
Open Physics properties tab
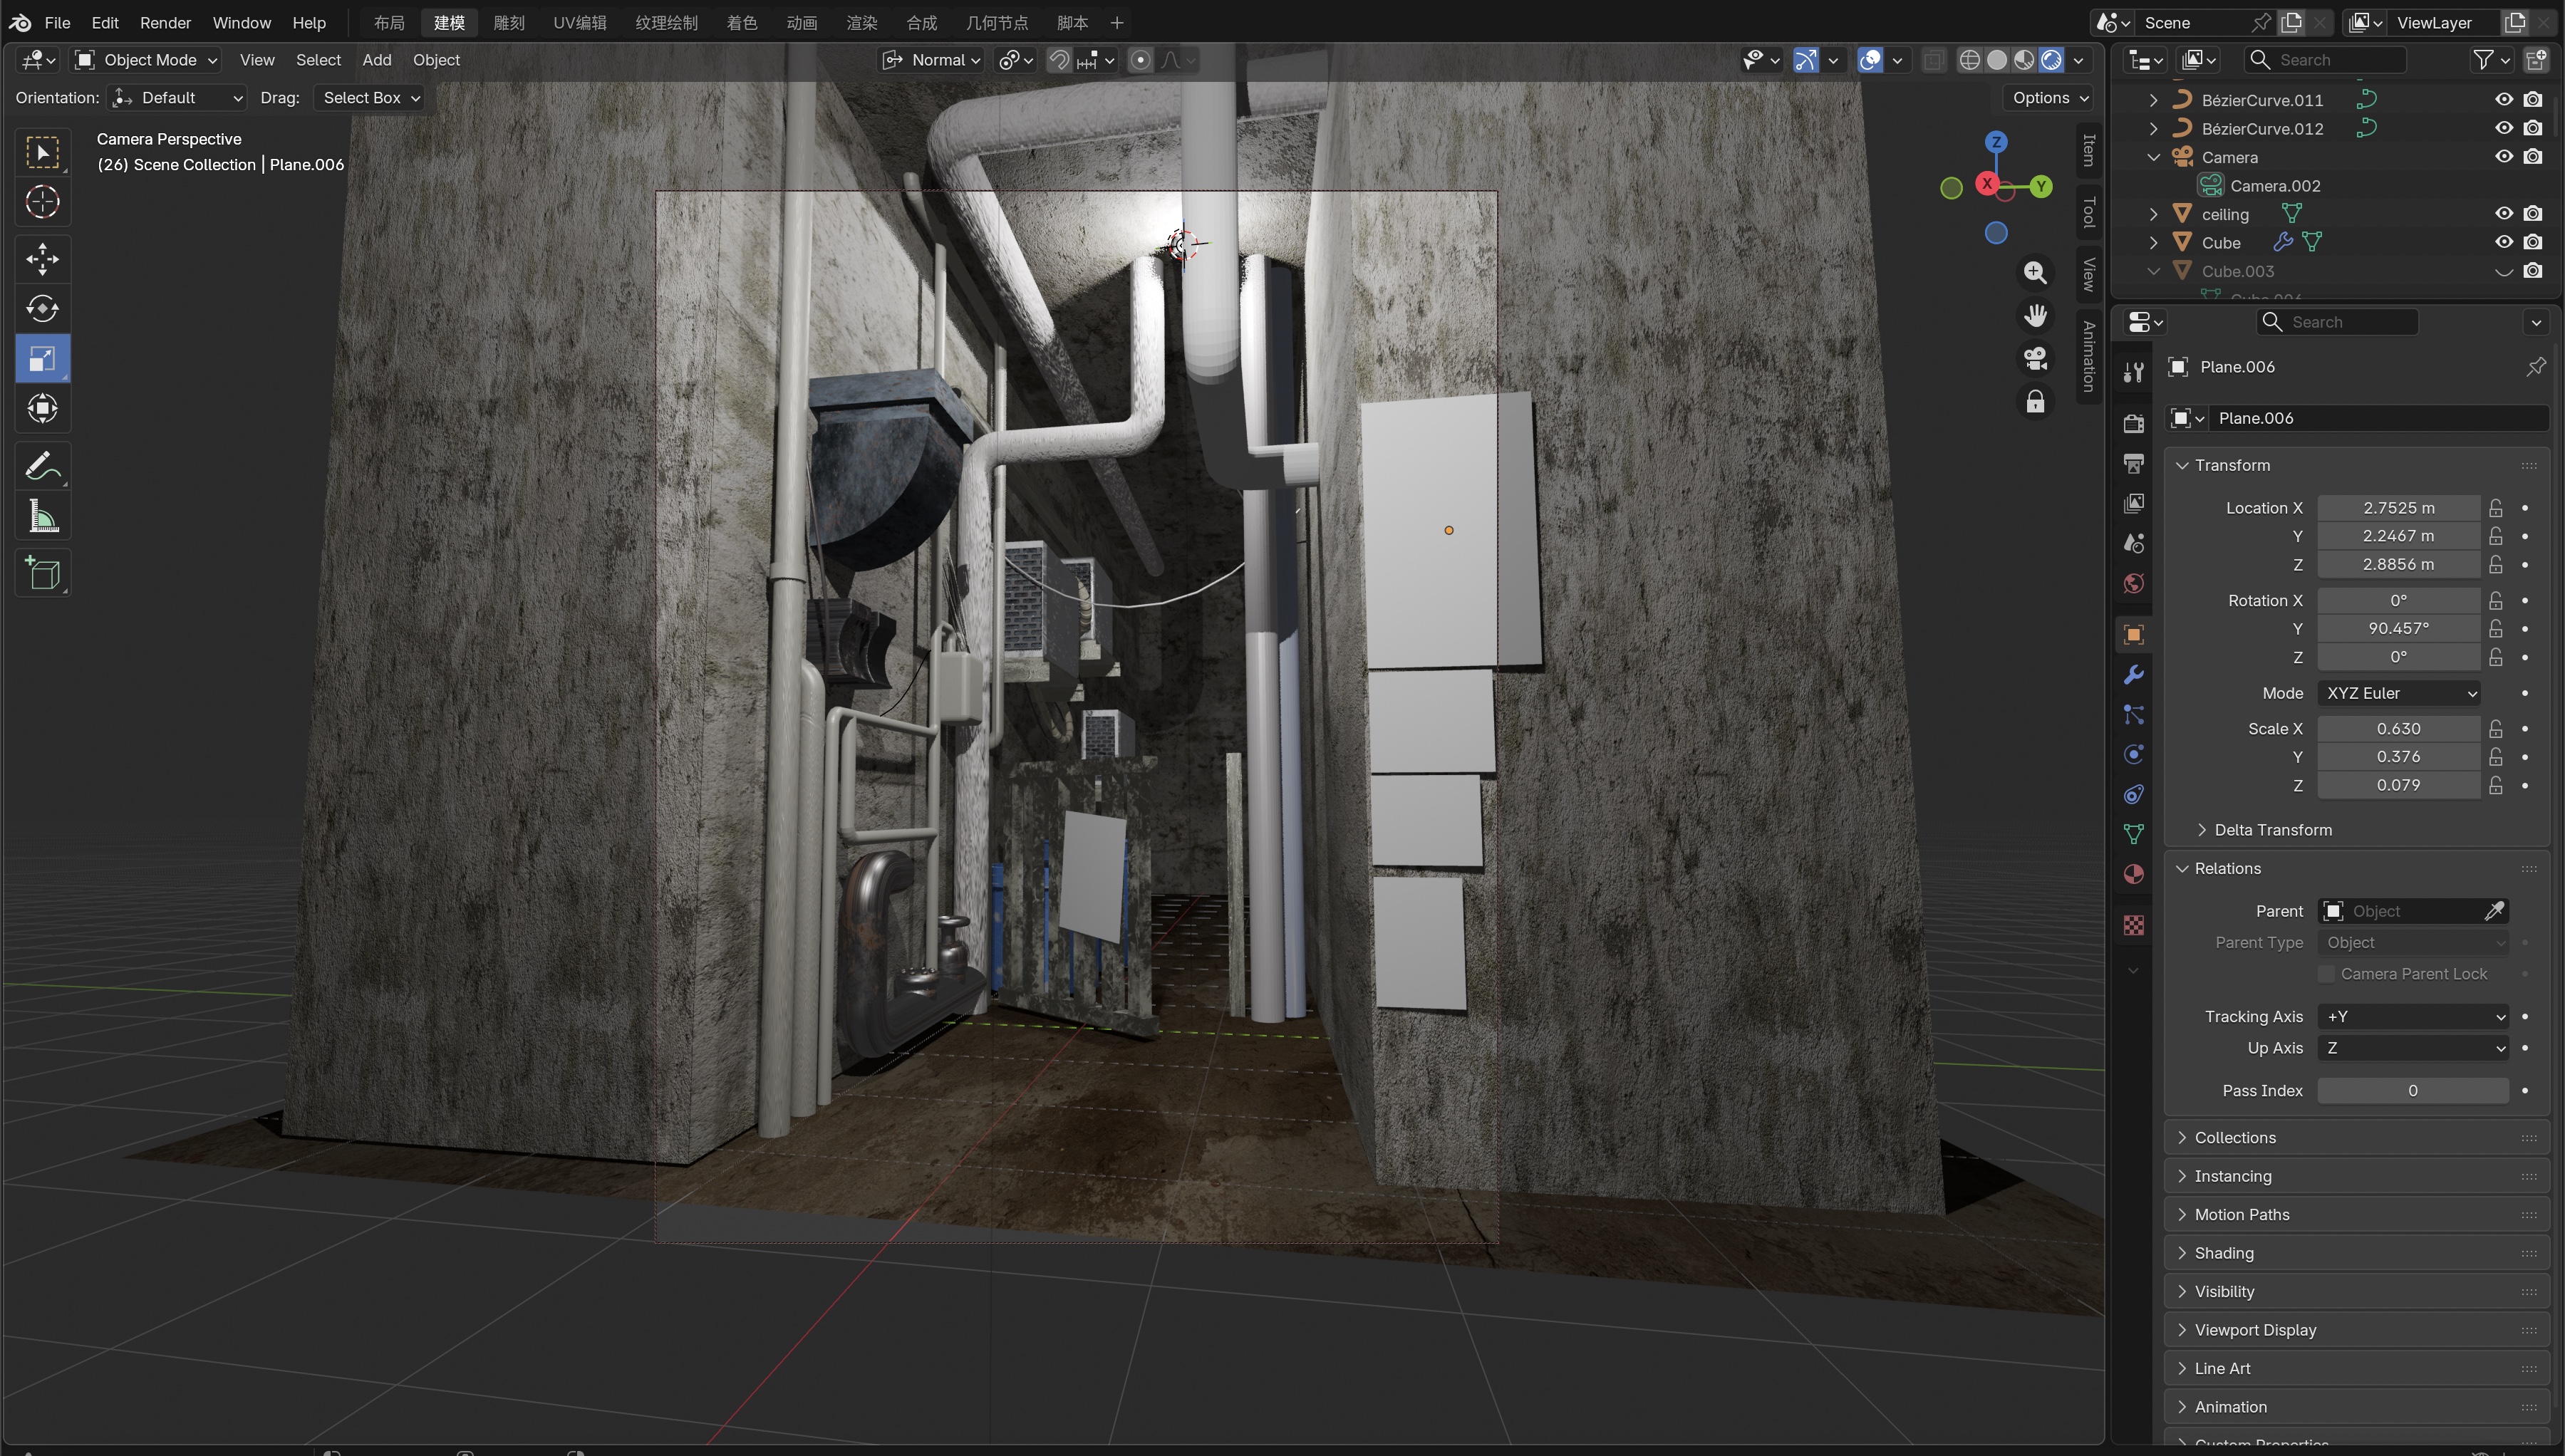(2133, 755)
